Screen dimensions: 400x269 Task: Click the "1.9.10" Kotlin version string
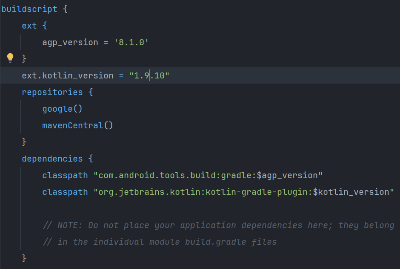point(150,75)
